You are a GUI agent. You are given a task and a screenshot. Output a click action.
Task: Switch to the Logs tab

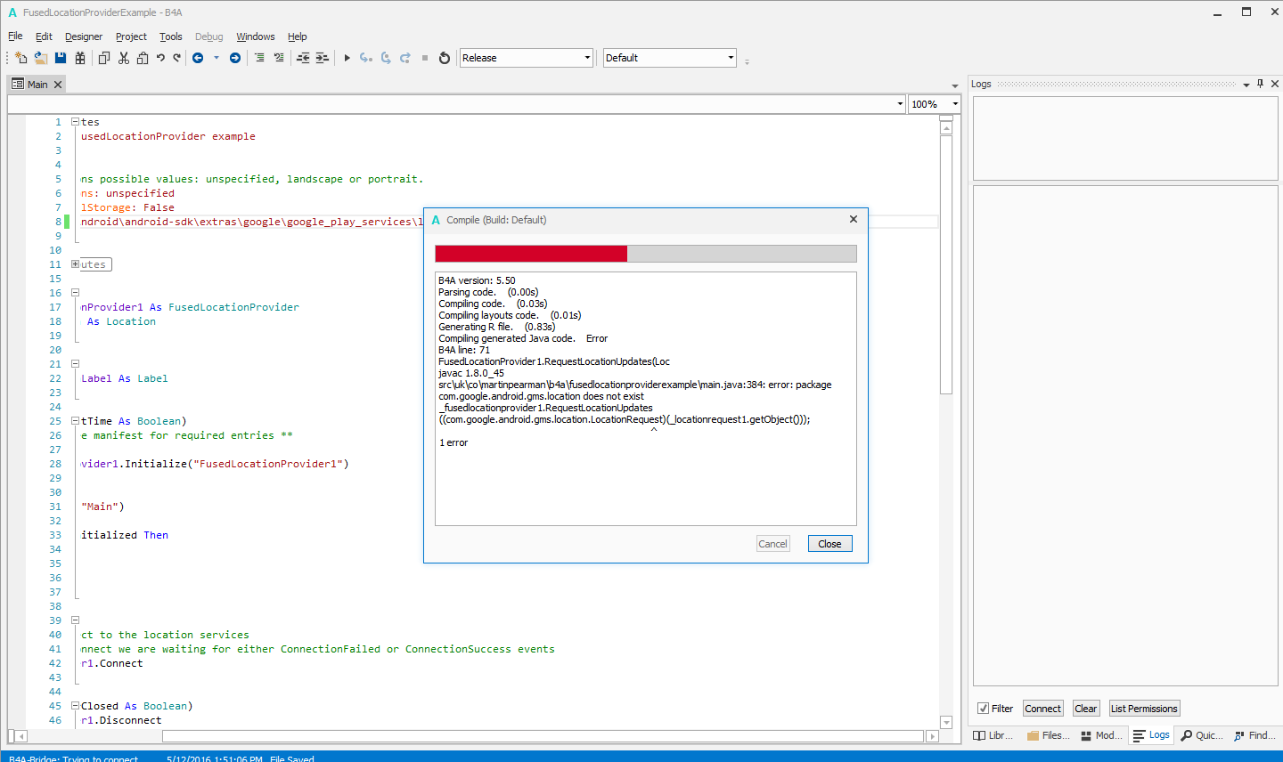coord(1152,735)
